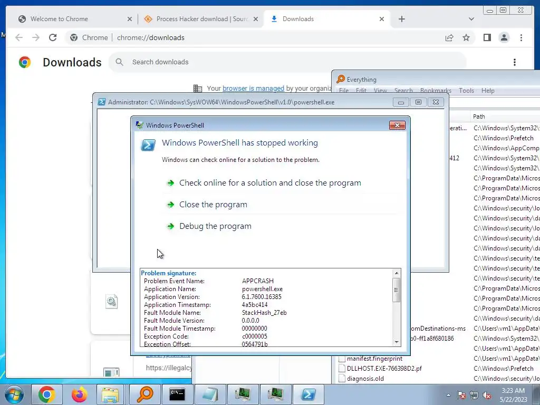Reload the Downloads page
The height and width of the screenshot is (405, 540).
[x=53, y=37]
